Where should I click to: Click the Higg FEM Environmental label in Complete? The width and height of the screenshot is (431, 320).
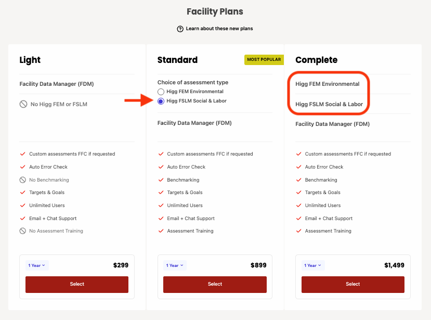[x=328, y=84]
